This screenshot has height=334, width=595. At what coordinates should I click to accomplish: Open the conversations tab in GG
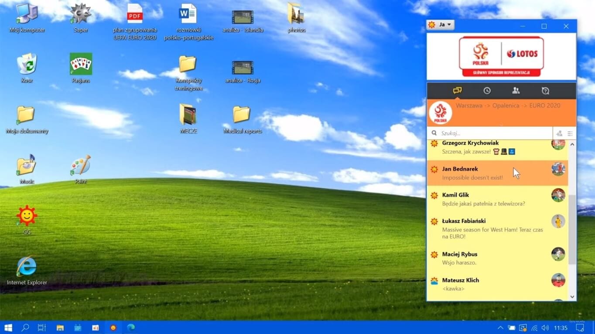tap(457, 91)
